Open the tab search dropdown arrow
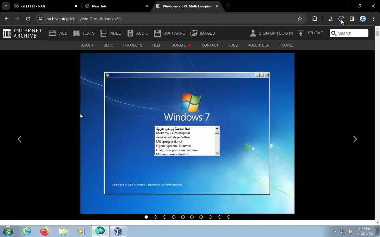The height and width of the screenshot is (237, 380). pyautogui.click(x=6, y=6)
